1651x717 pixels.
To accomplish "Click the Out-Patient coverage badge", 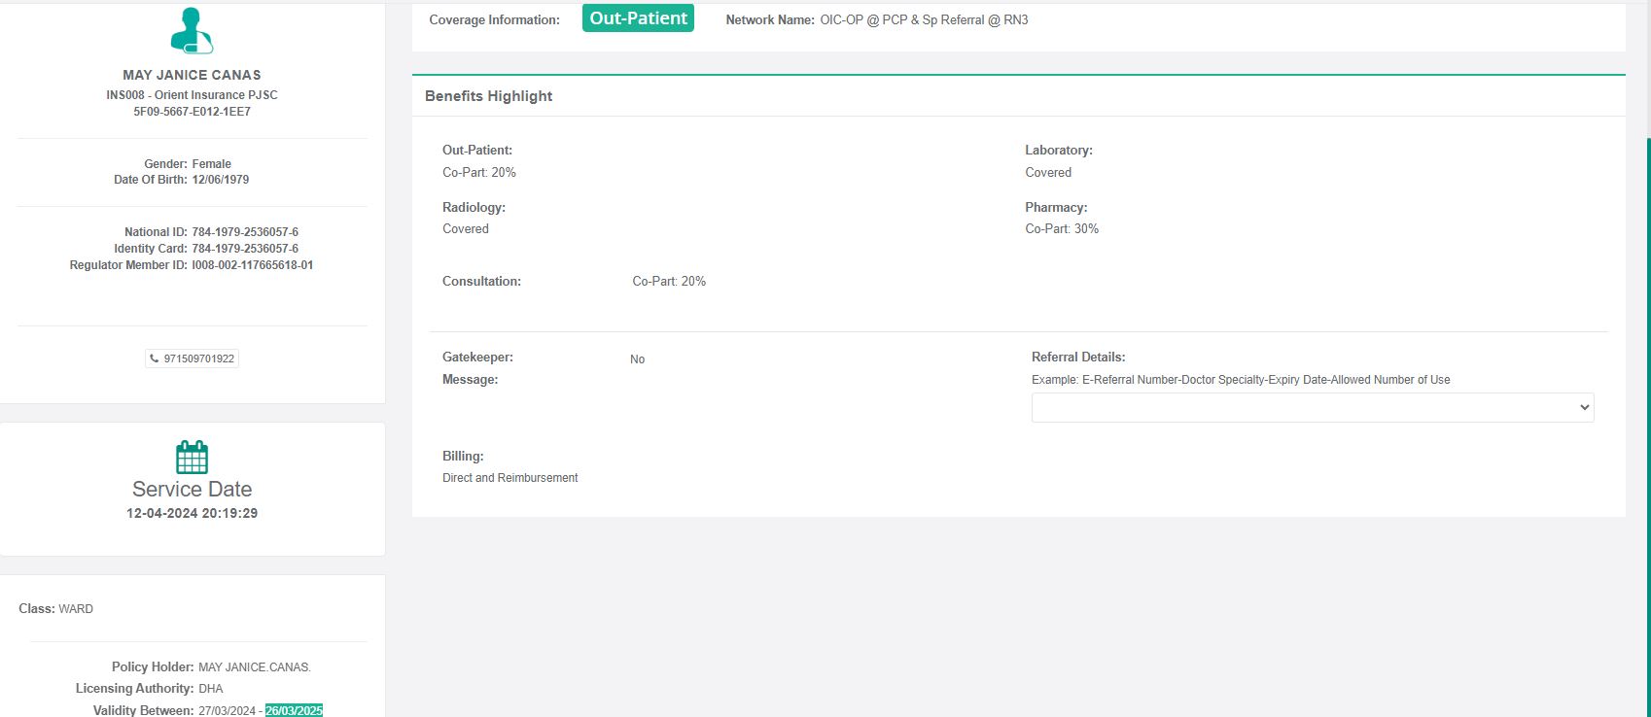I will click(638, 18).
